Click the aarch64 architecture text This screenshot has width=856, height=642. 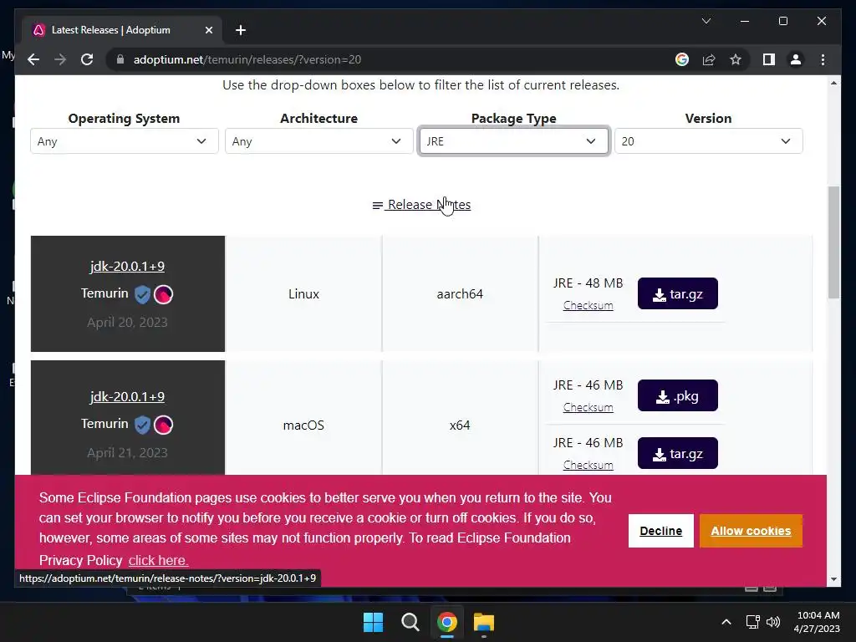point(460,293)
